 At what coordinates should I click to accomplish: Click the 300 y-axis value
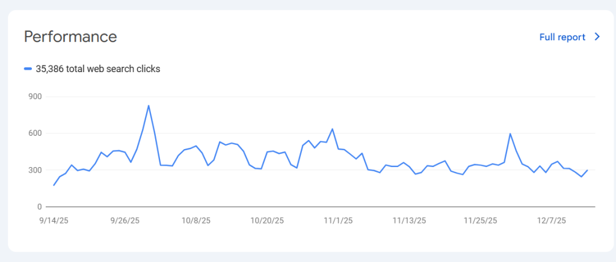(34, 170)
